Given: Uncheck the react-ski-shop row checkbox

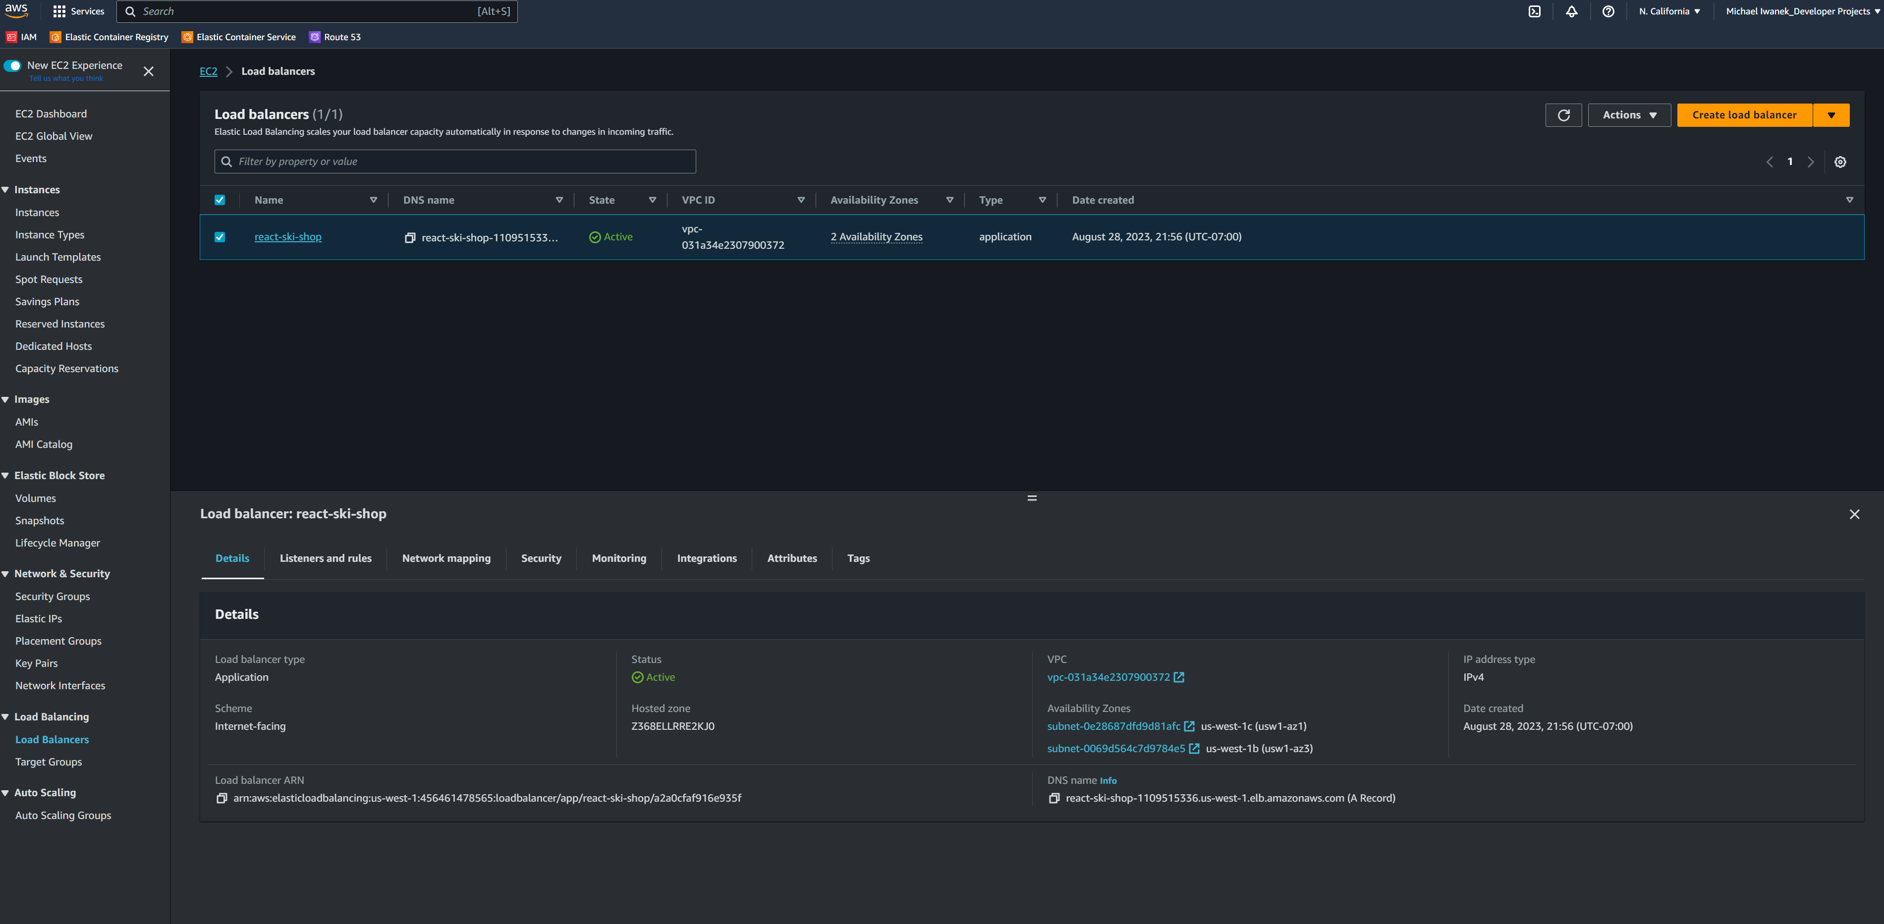Looking at the screenshot, I should click(220, 237).
